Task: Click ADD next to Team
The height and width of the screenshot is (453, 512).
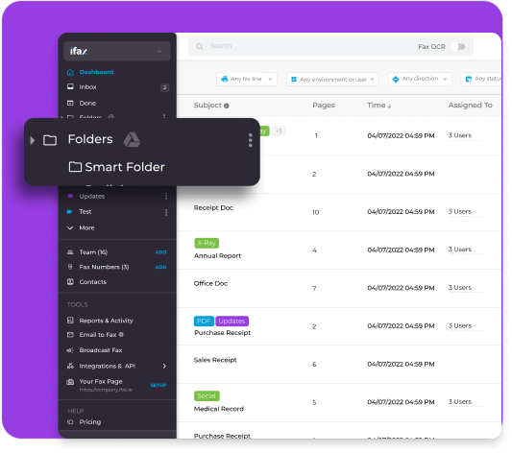Action: 160,252
